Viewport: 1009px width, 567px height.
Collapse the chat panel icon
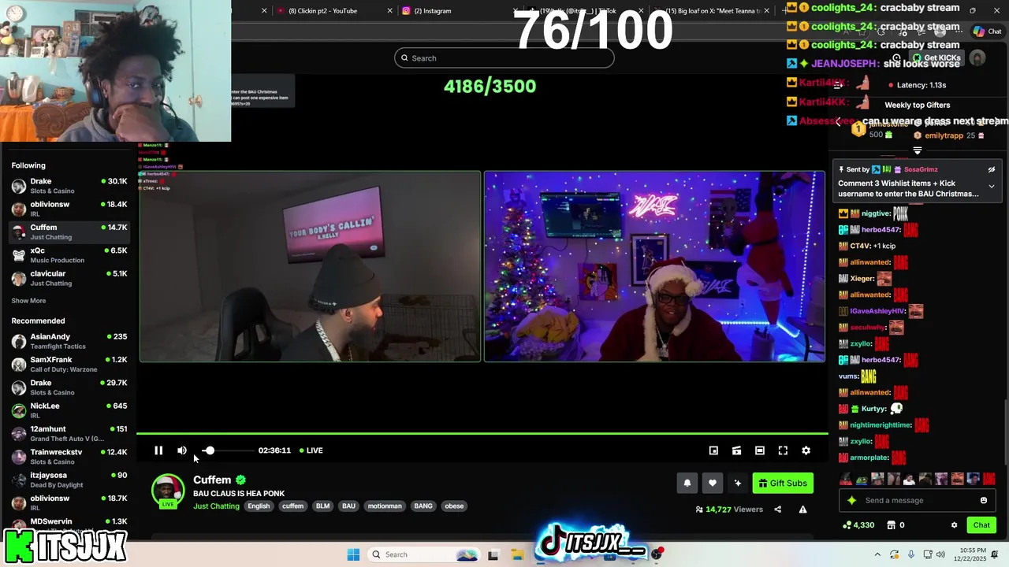[839, 85]
